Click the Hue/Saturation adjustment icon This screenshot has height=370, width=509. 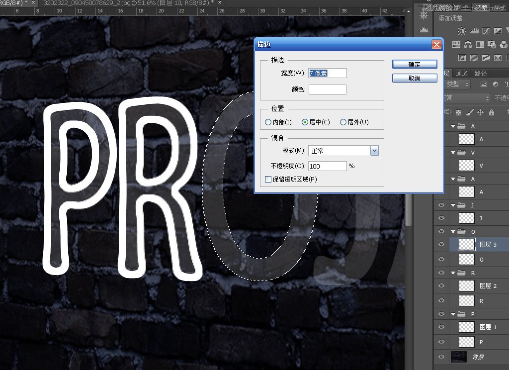point(456,44)
